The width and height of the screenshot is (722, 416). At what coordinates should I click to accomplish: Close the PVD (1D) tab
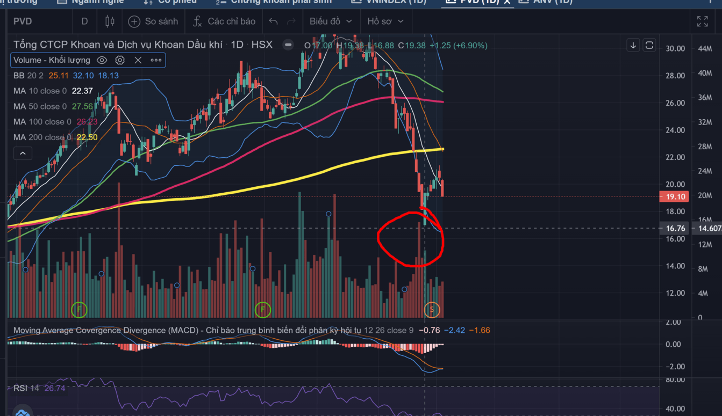coord(507,2)
